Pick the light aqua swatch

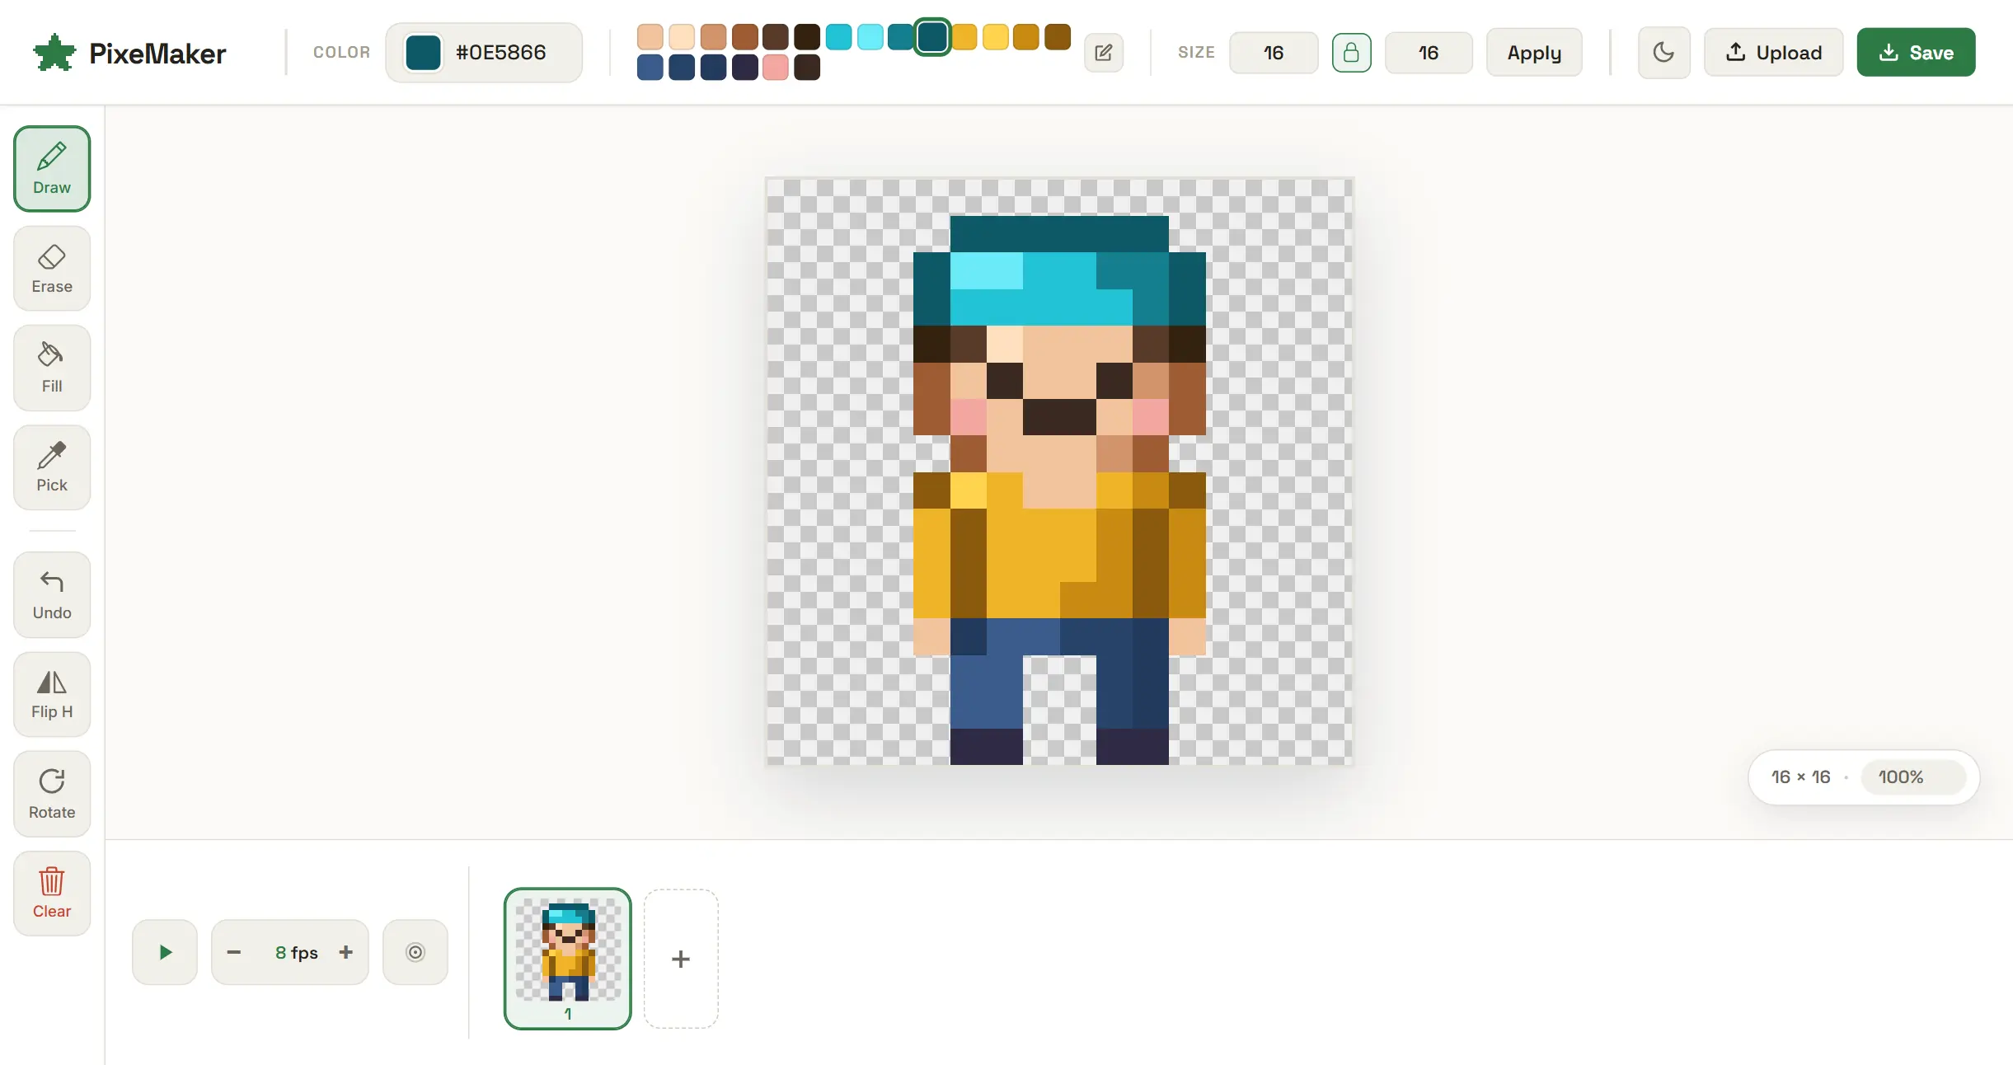point(870,37)
